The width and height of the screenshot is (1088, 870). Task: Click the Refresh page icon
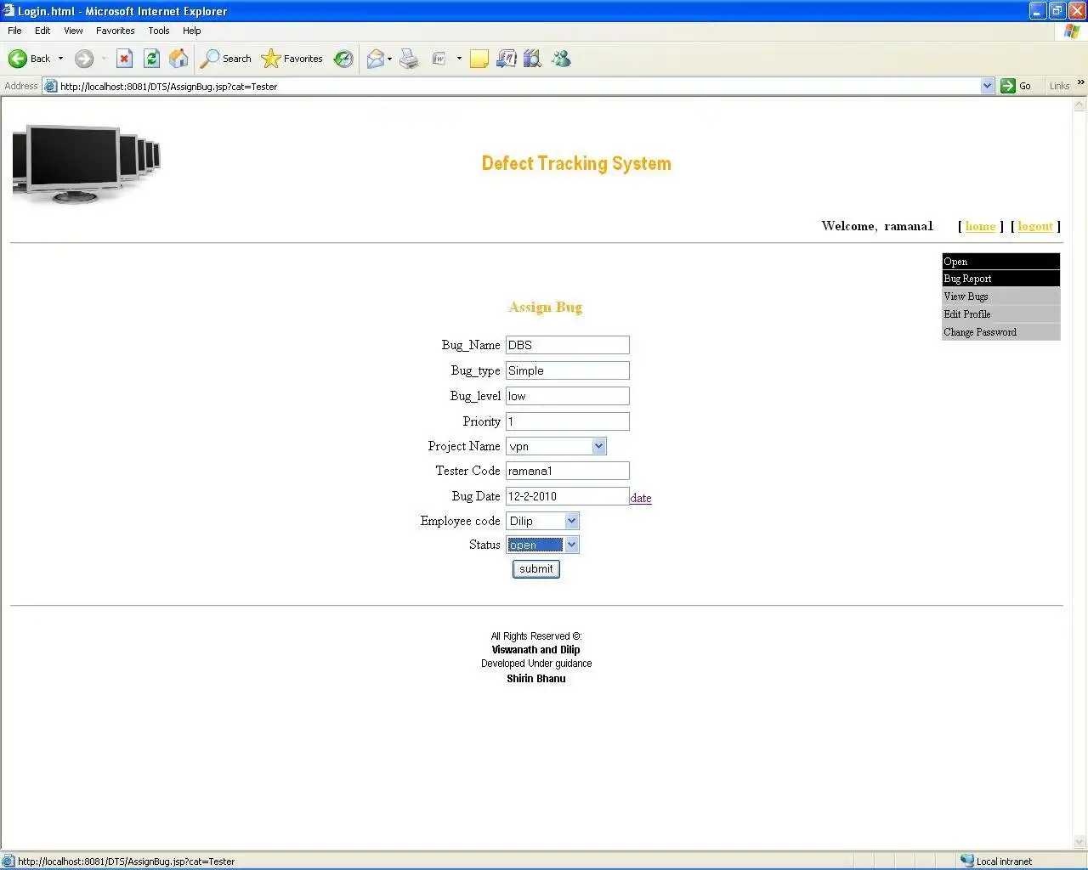(x=151, y=59)
